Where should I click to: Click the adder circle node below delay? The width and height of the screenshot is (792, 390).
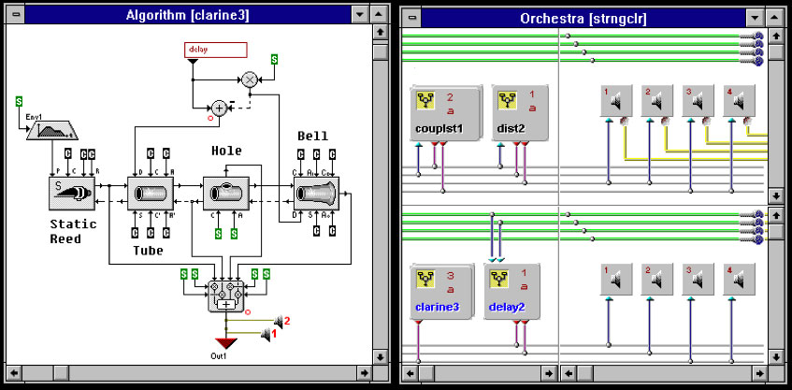tap(219, 108)
